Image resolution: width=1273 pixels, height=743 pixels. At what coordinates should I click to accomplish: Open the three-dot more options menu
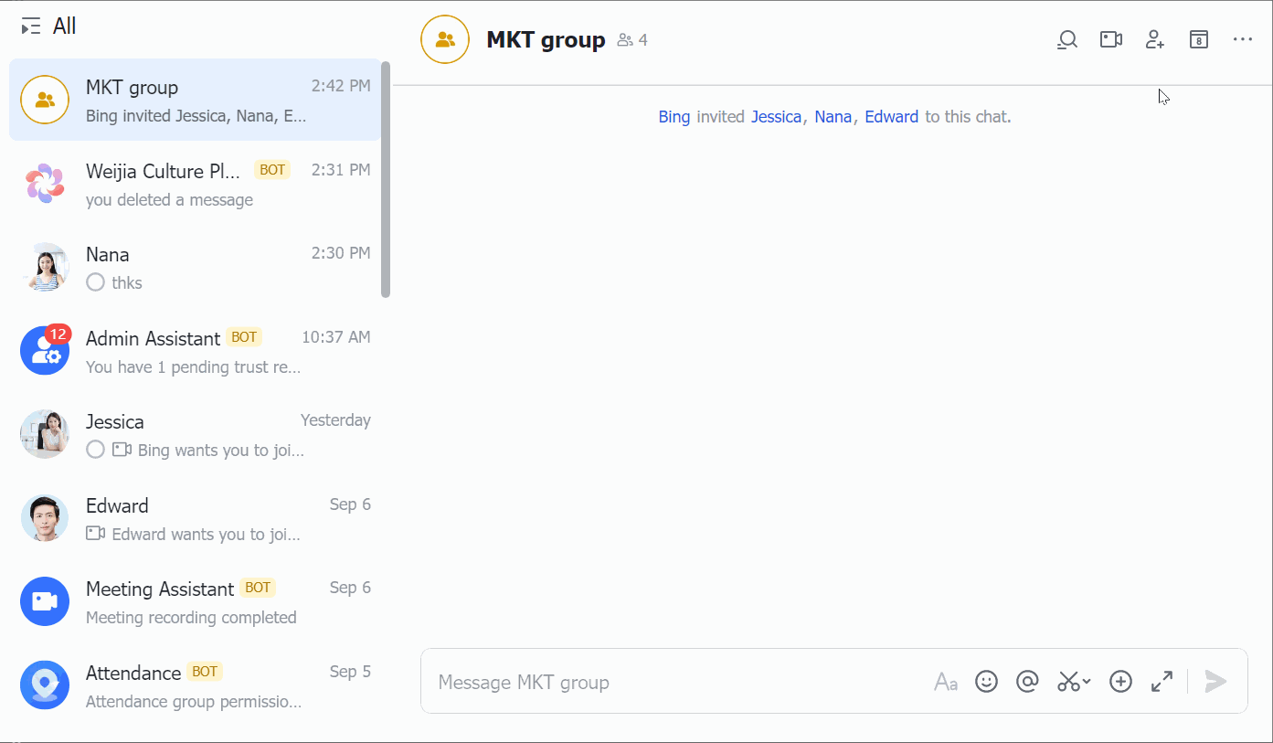coord(1243,39)
